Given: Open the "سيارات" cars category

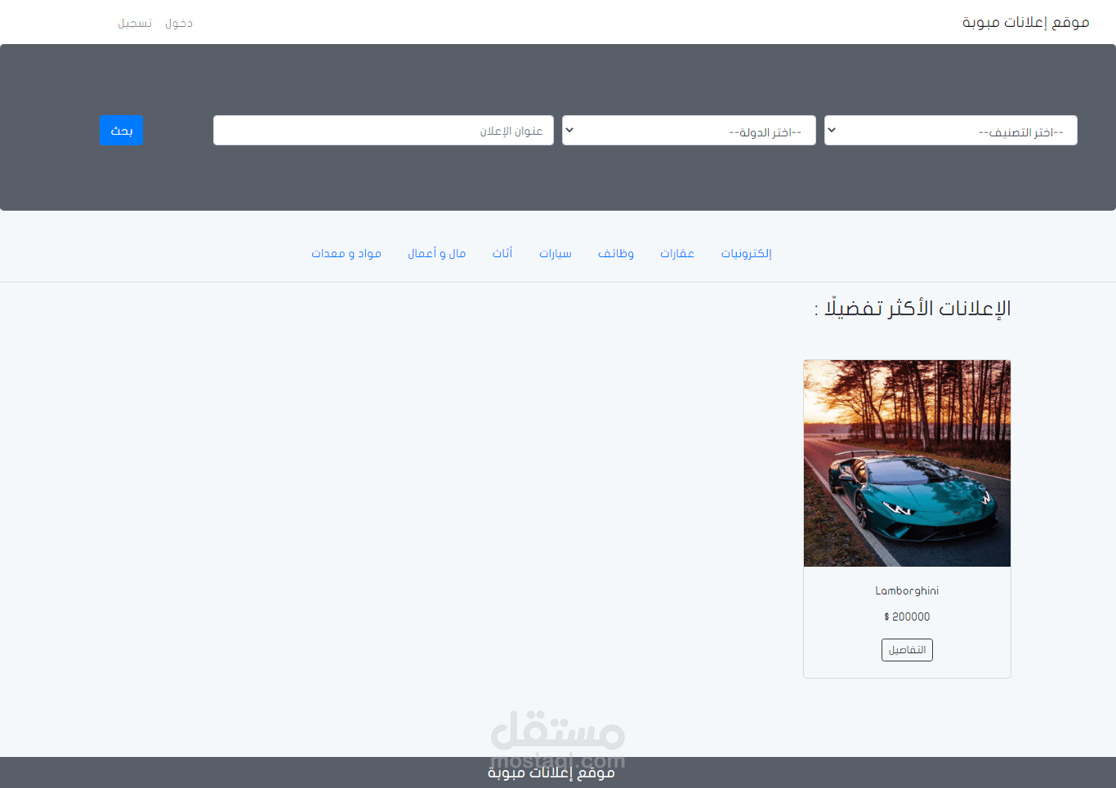Looking at the screenshot, I should pos(556,253).
